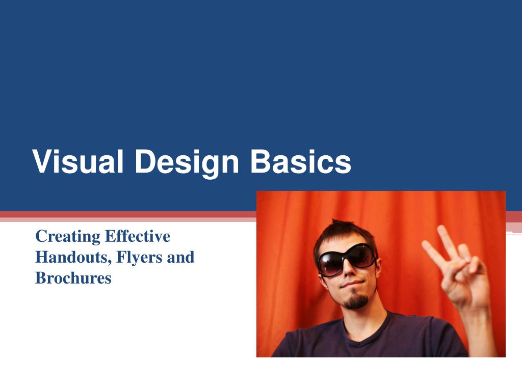Click the subtitle word 'Brochures'
Image resolution: width=522 pixels, height=391 pixels.
pos(73,278)
